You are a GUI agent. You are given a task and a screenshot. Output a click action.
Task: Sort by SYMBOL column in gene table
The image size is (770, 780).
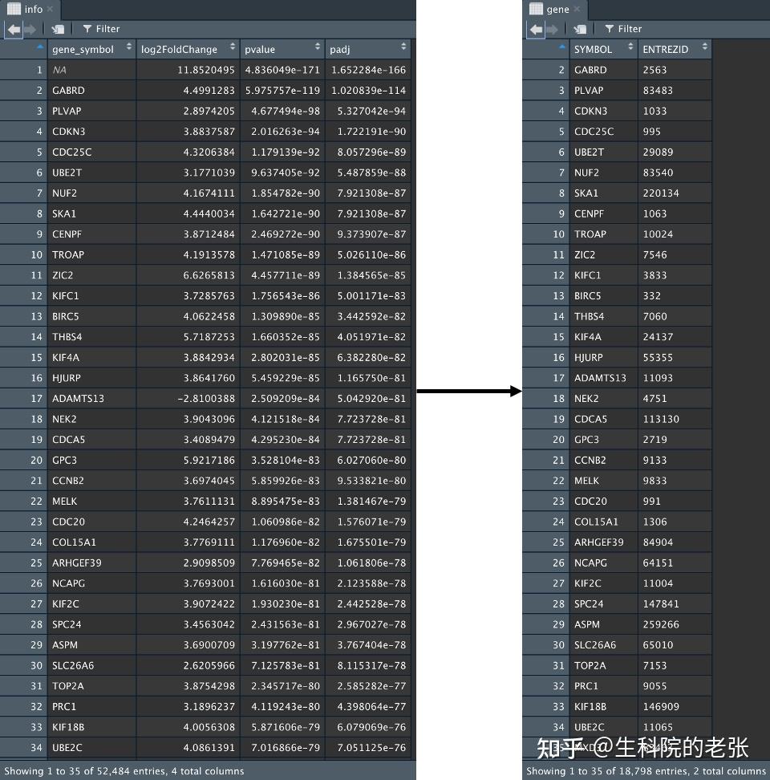click(603, 49)
